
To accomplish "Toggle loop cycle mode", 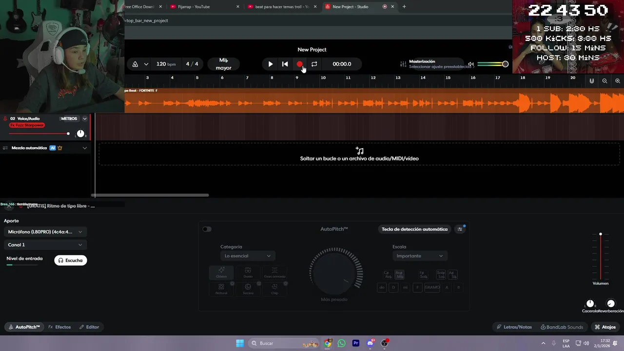I will [x=314, y=64].
